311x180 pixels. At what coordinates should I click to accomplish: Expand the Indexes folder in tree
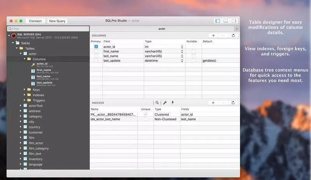[24, 95]
